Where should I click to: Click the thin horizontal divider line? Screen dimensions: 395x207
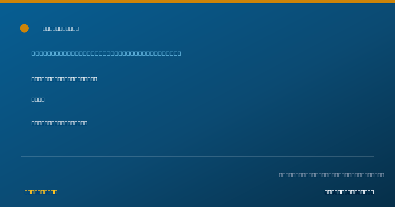(x=197, y=156)
